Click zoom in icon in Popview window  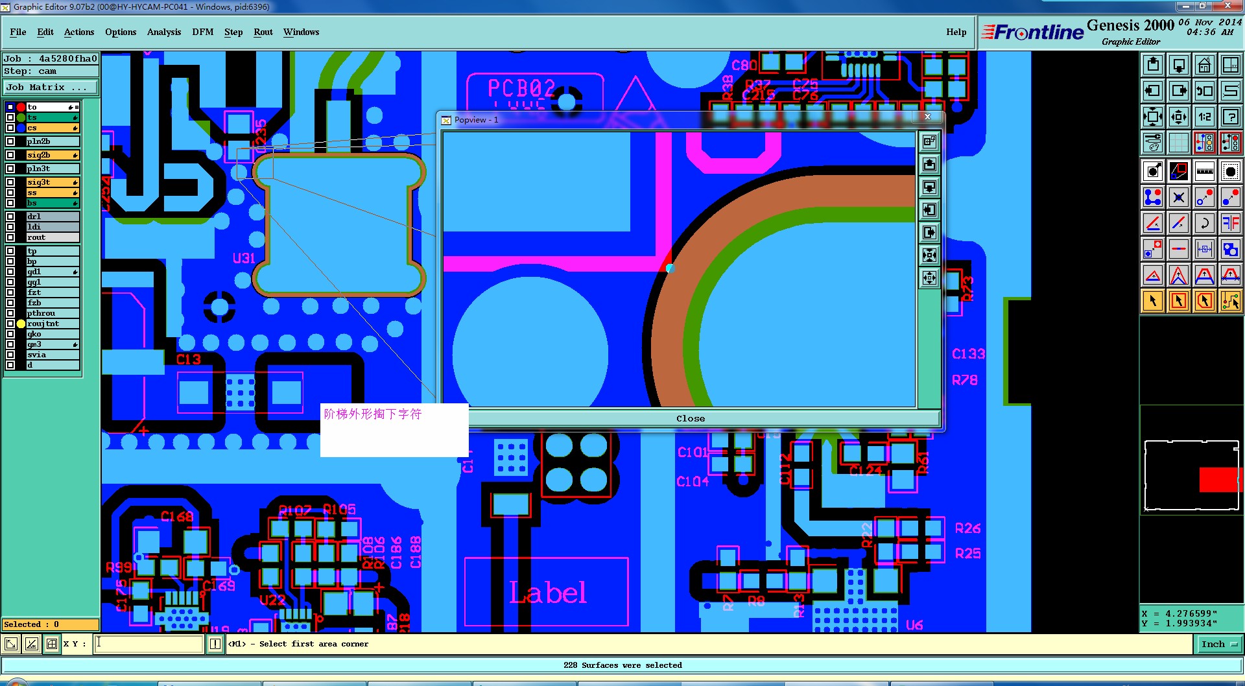click(929, 255)
